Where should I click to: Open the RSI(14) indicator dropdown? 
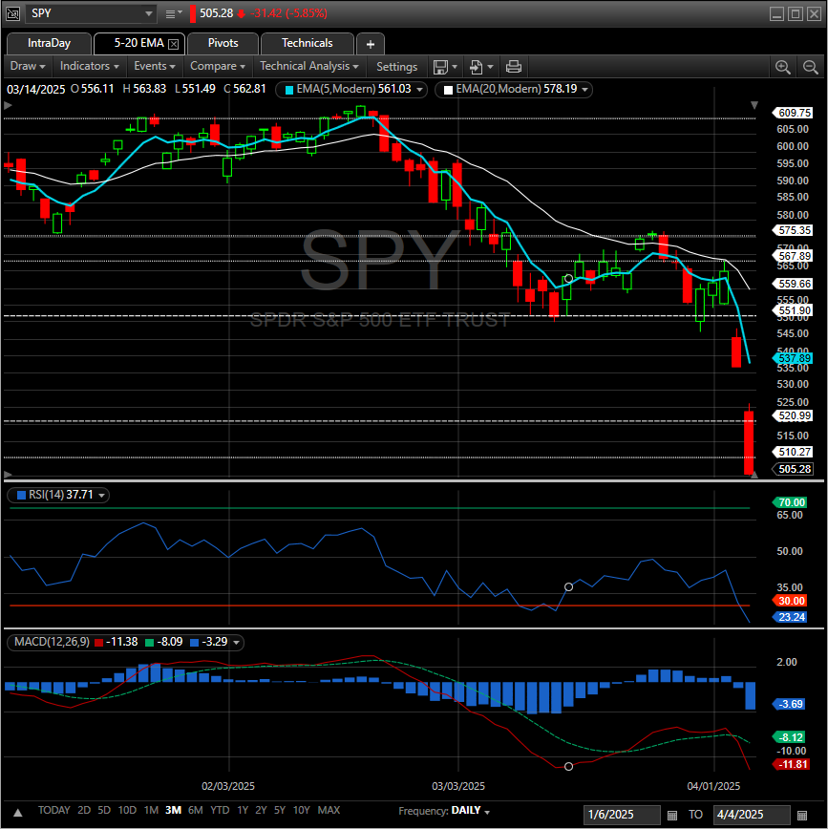coord(100,495)
